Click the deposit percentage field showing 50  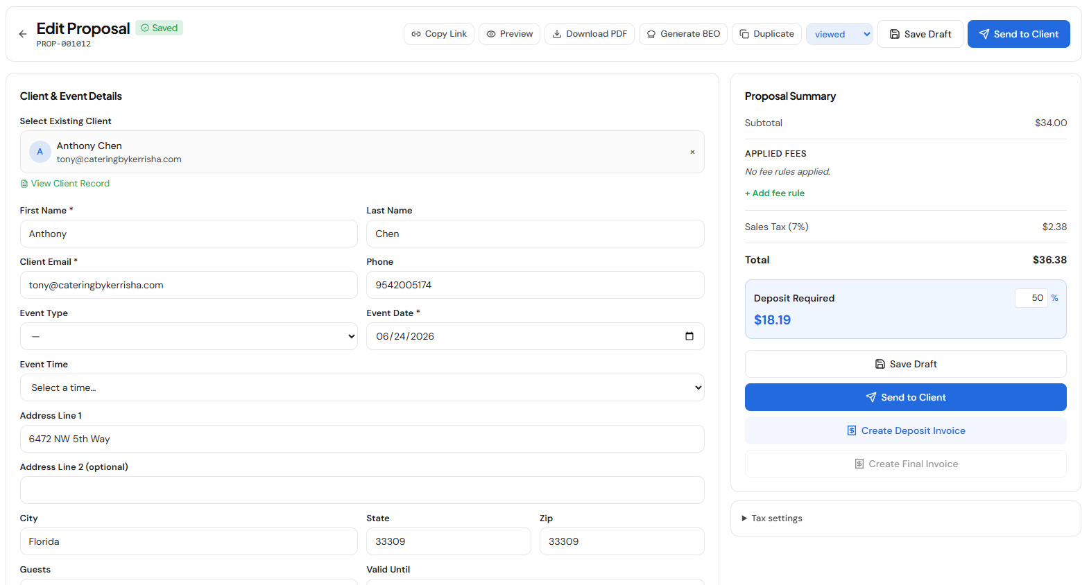1031,298
